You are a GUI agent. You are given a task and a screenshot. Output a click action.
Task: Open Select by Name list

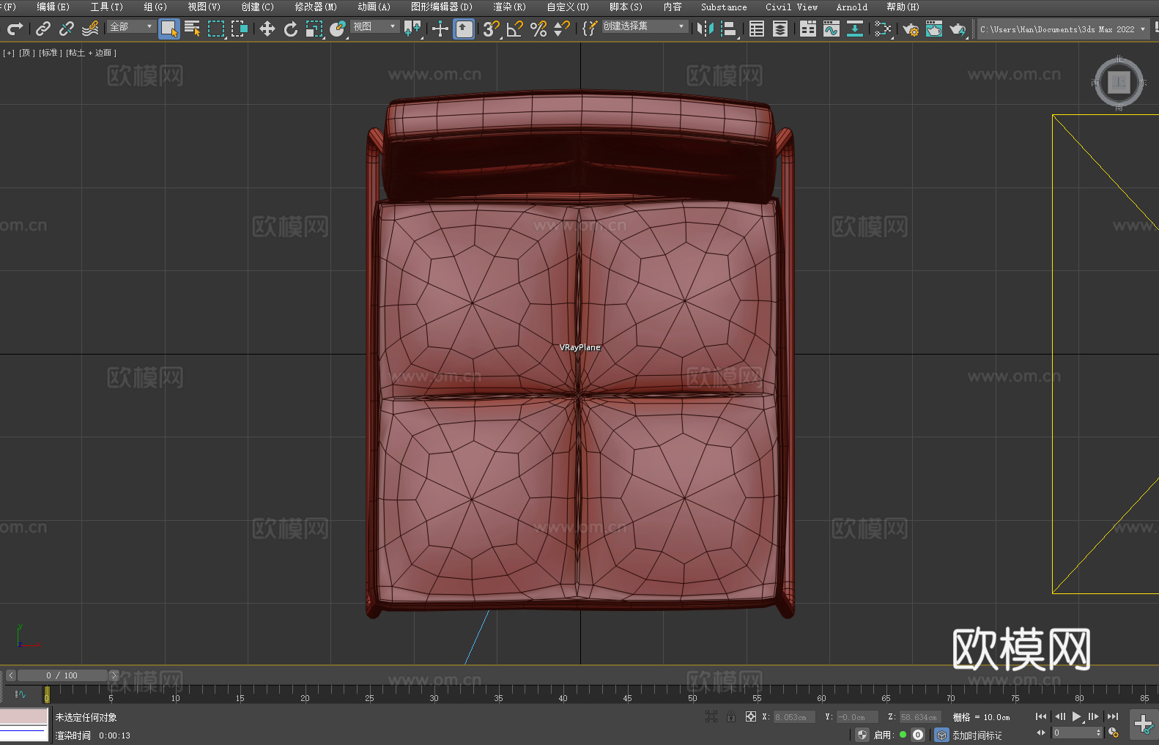point(193,29)
